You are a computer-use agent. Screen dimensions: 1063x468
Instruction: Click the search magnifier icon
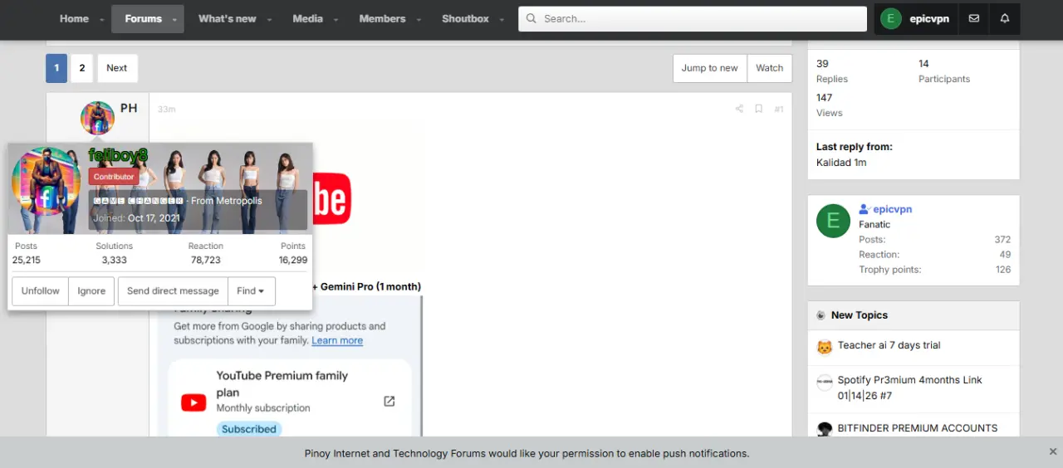(531, 18)
